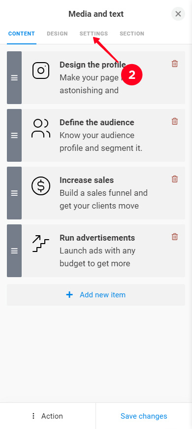Click the Instagram icon in first item
Image resolution: width=192 pixels, height=429 pixels.
point(41,71)
